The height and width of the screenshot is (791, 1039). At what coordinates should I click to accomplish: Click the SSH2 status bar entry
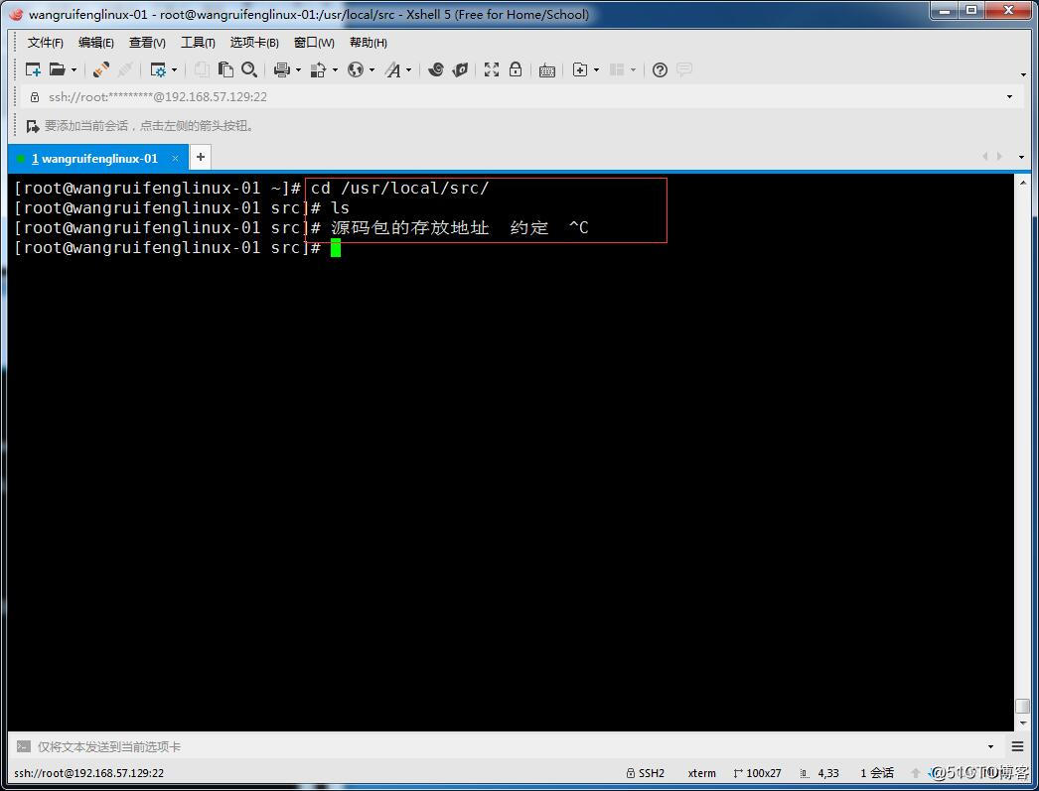(646, 772)
